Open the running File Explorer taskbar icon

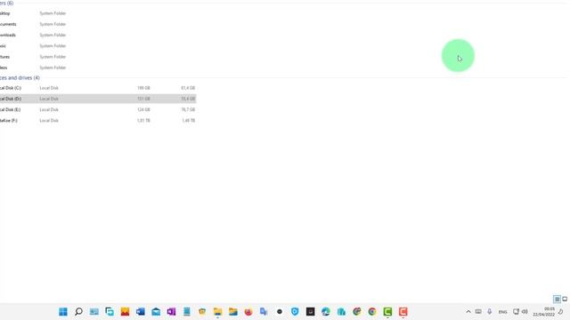point(217,312)
